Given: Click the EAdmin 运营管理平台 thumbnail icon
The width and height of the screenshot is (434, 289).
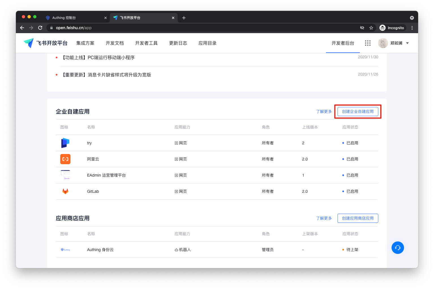Looking at the screenshot, I should coord(65,175).
